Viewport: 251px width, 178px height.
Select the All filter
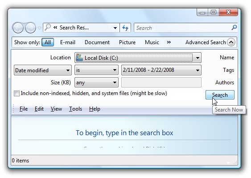(48, 42)
